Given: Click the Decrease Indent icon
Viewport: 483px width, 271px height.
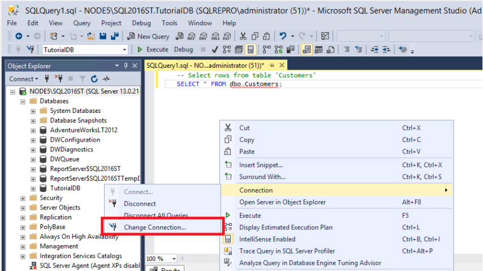Looking at the screenshot, I should pos(374,50).
